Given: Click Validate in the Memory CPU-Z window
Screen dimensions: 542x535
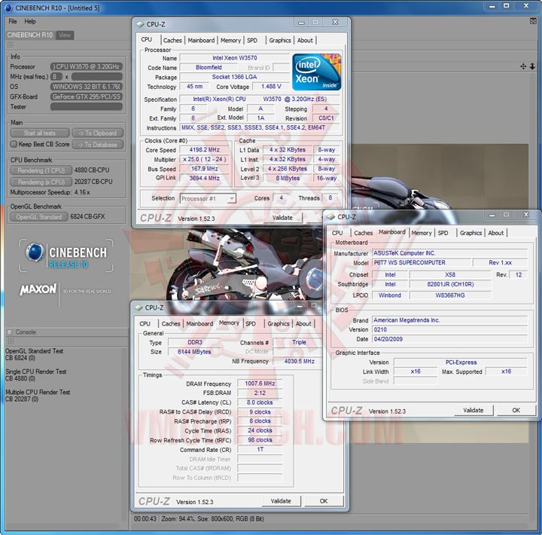Looking at the screenshot, I should pos(281,501).
